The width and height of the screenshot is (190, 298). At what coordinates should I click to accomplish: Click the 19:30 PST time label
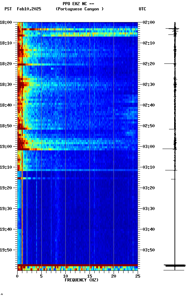(x=6, y=209)
